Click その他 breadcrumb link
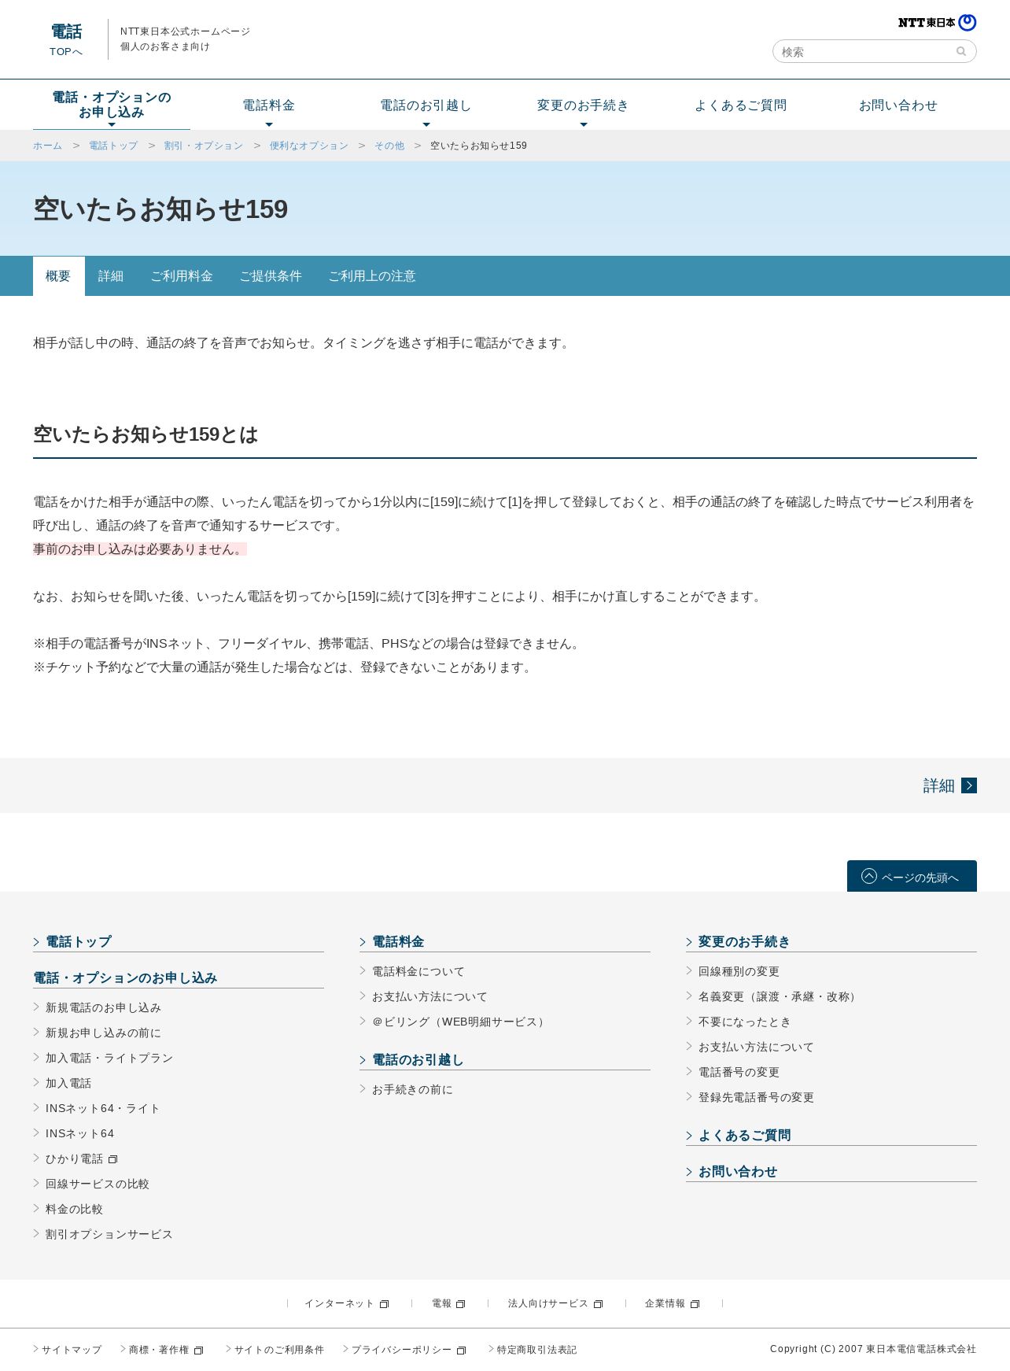Screen dimensions: 1010x1371 coord(389,146)
